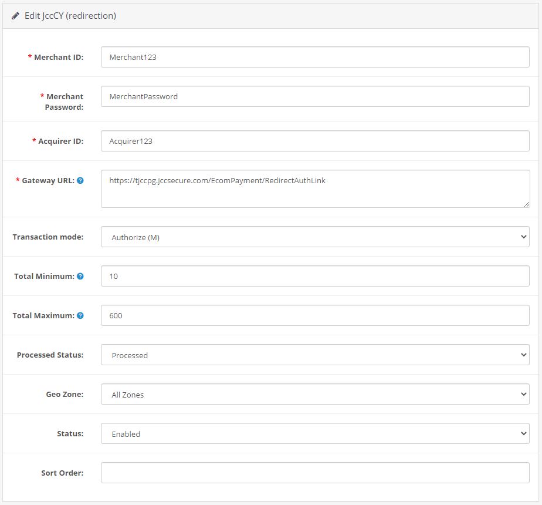This screenshot has width=542, height=505.
Task: Click the empty Sort Order field
Action: tap(315, 473)
